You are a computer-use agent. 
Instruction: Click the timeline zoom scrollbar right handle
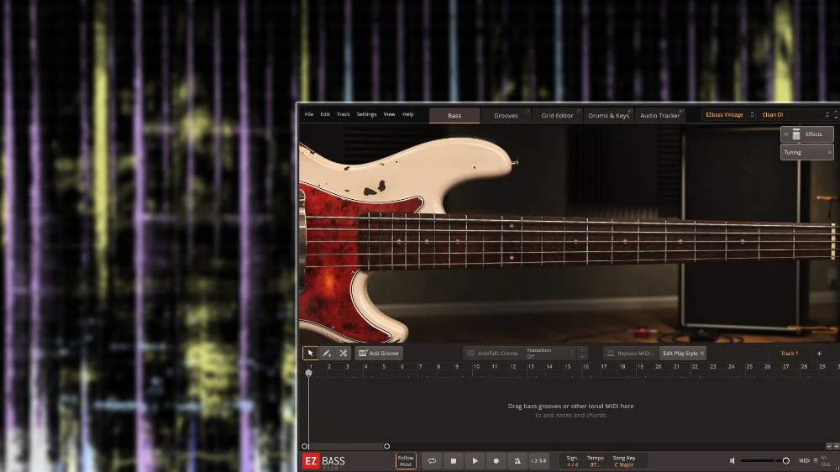click(386, 446)
